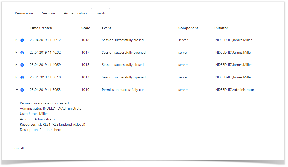Expand the 11:40:59 Session successfully closed row
288x167 pixels.
pyautogui.click(x=16, y=65)
